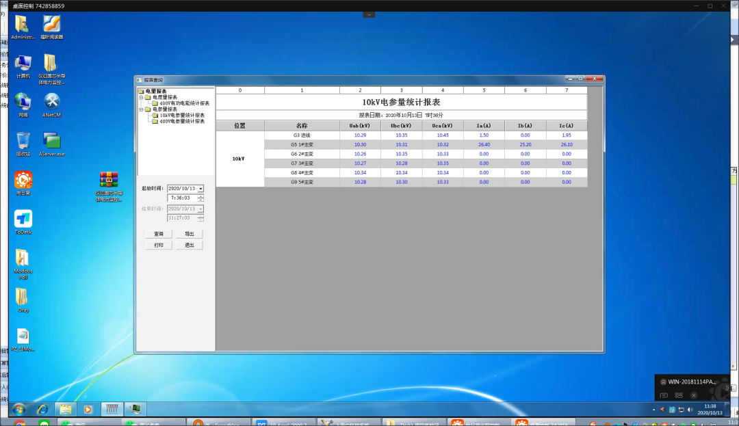Click the 退出 exit button
Image resolution: width=739 pixels, height=426 pixels.
click(x=190, y=244)
